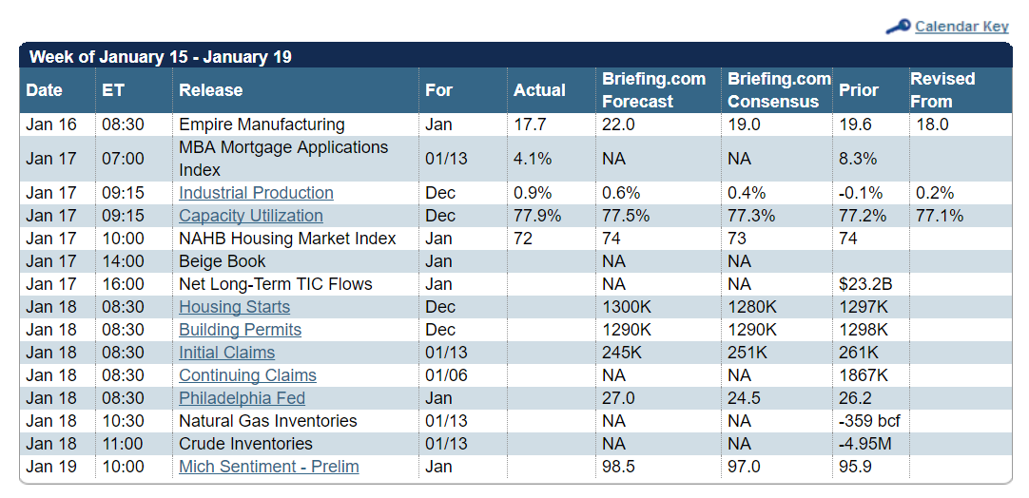
Task: View the Housing Starts release
Action: [x=234, y=307]
